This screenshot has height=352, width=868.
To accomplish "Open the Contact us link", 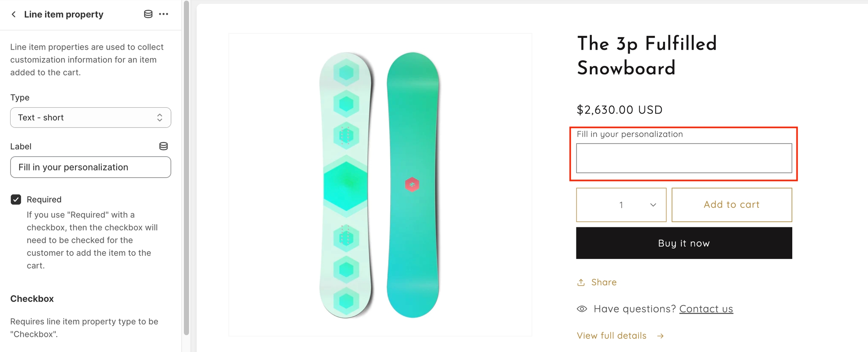I will (x=706, y=309).
